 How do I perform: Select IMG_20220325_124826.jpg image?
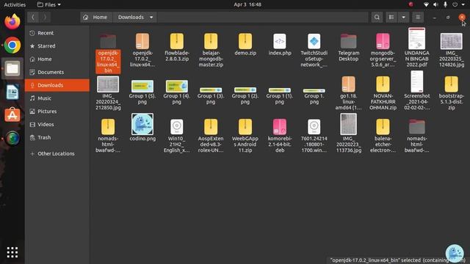pos(452,50)
